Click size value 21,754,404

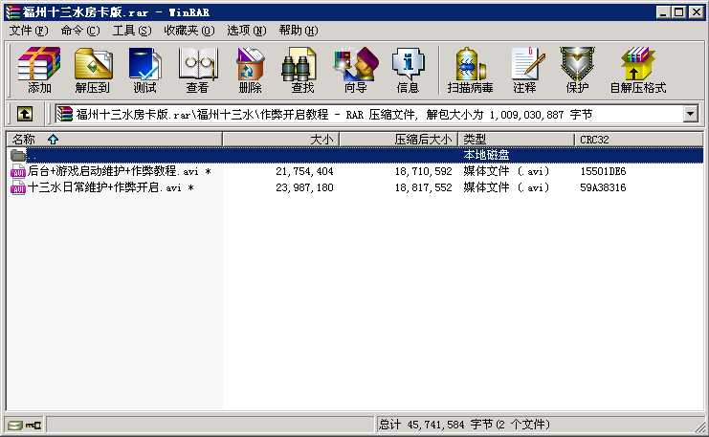click(x=304, y=171)
